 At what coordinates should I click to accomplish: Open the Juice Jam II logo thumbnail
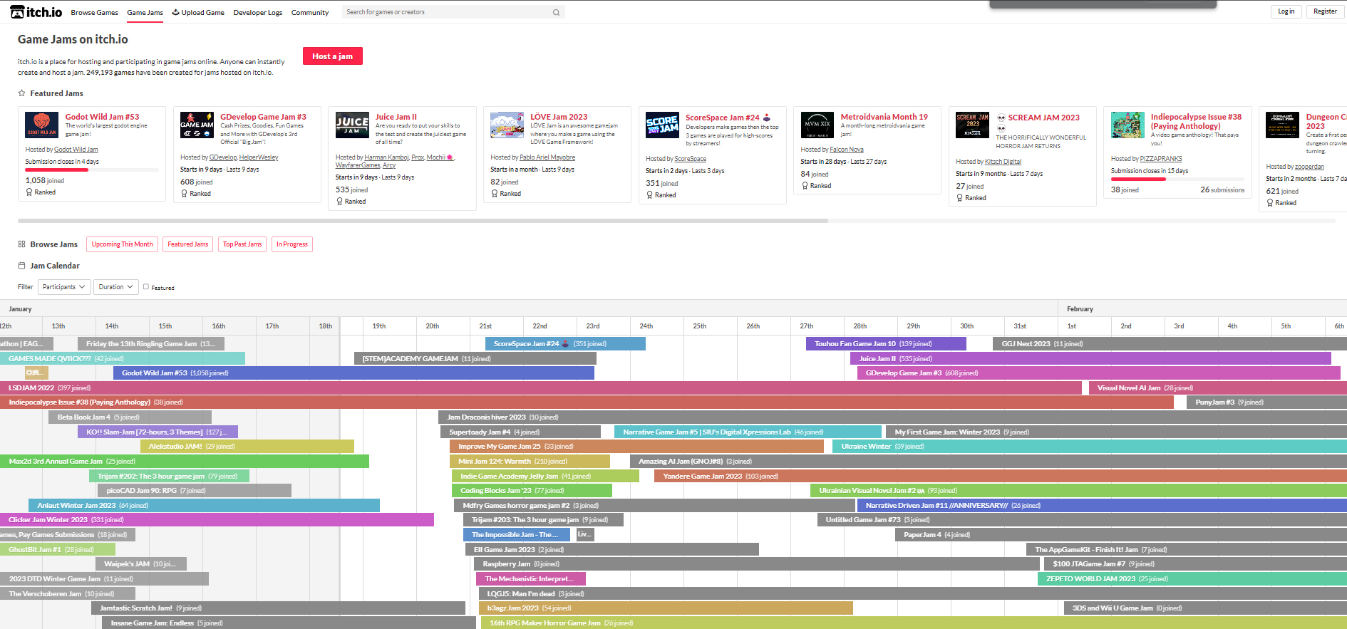(353, 125)
